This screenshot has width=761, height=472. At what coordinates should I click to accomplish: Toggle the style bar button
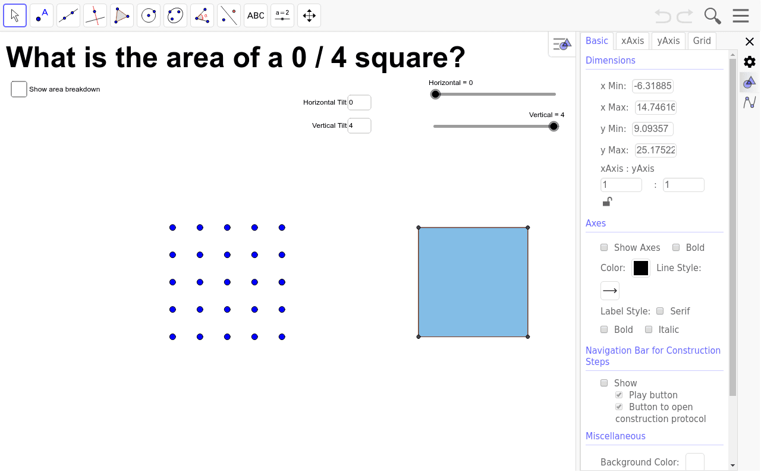point(562,44)
